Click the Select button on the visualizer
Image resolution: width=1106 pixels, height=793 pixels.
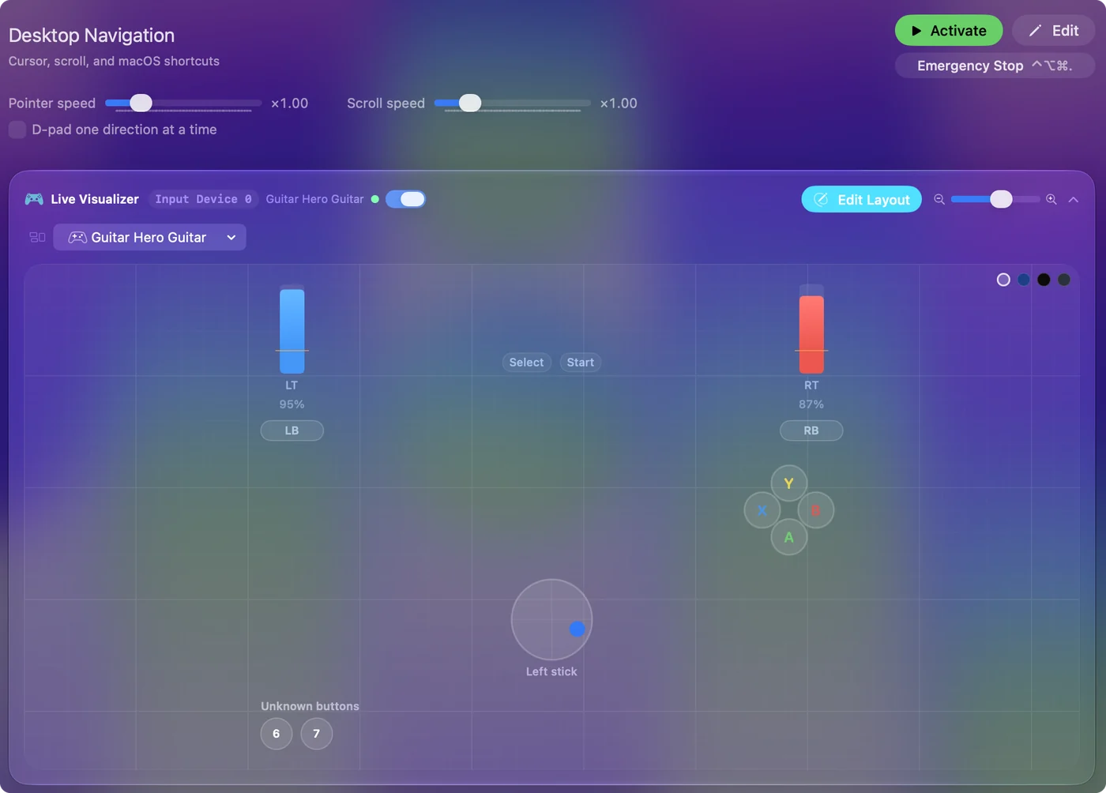[x=527, y=363]
